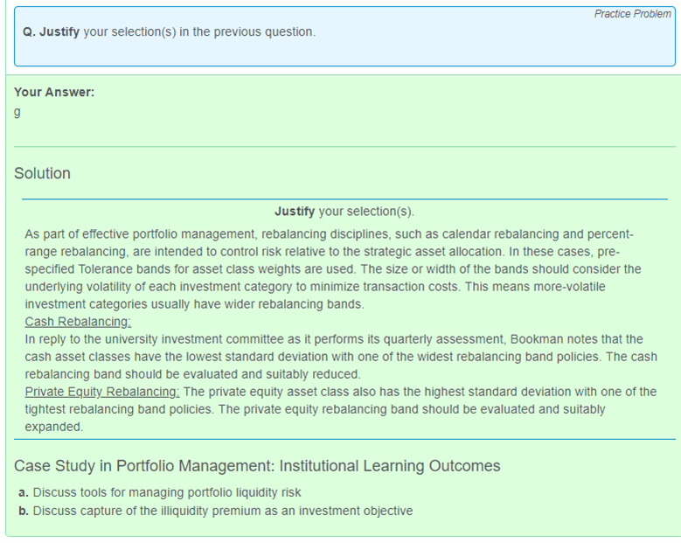The image size is (681, 543).
Task: Click the capitalized word Tolerance in the solution
Action: (109, 269)
